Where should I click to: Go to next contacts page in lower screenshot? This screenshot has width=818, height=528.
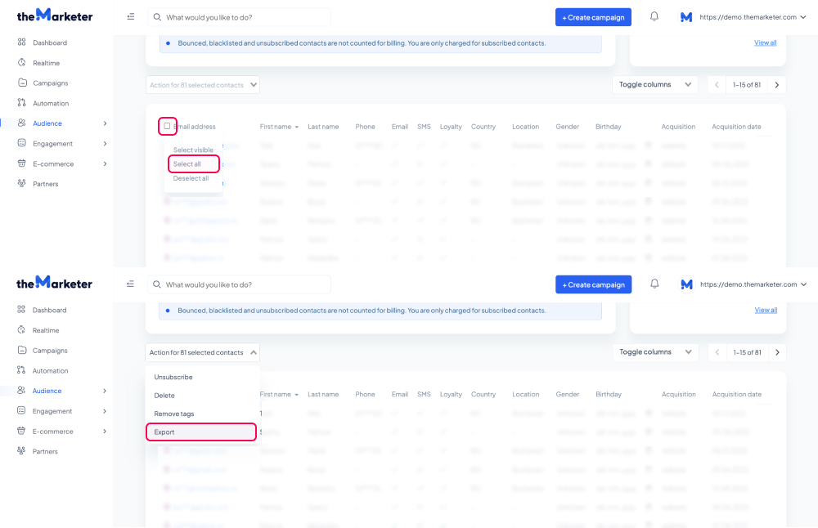(x=777, y=352)
